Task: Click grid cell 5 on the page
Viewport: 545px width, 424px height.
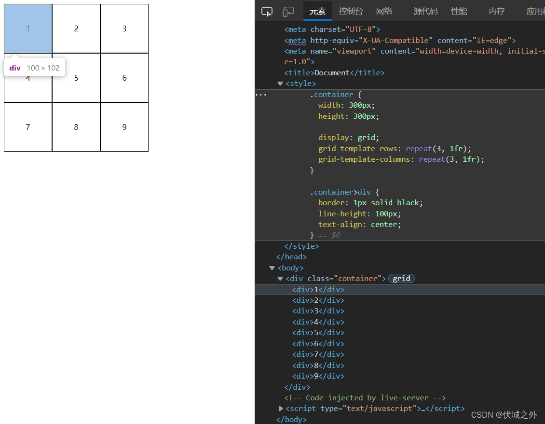Action: [x=76, y=78]
